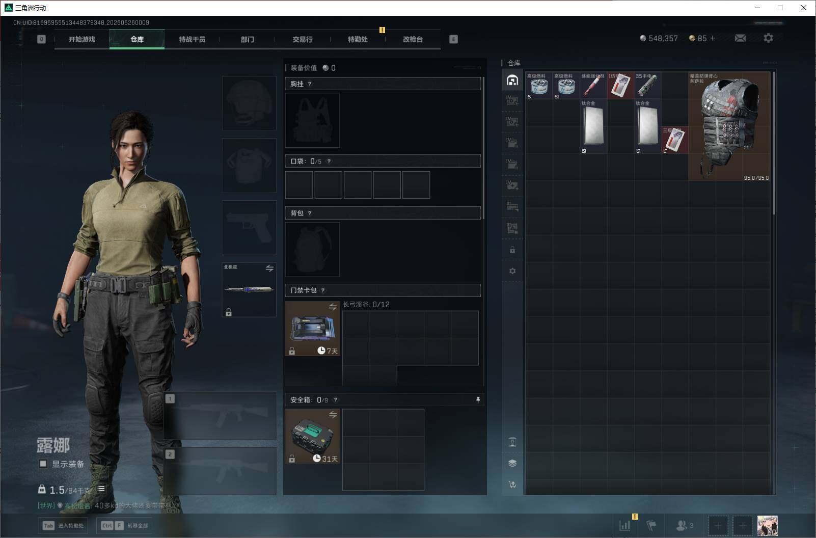Open the flag icon in bottom bar

click(651, 525)
